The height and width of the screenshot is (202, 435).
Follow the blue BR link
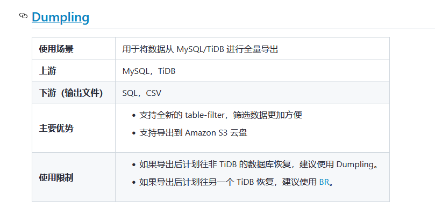[x=324, y=182]
